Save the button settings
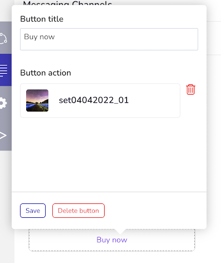This screenshot has height=263, width=221. pos(33,211)
